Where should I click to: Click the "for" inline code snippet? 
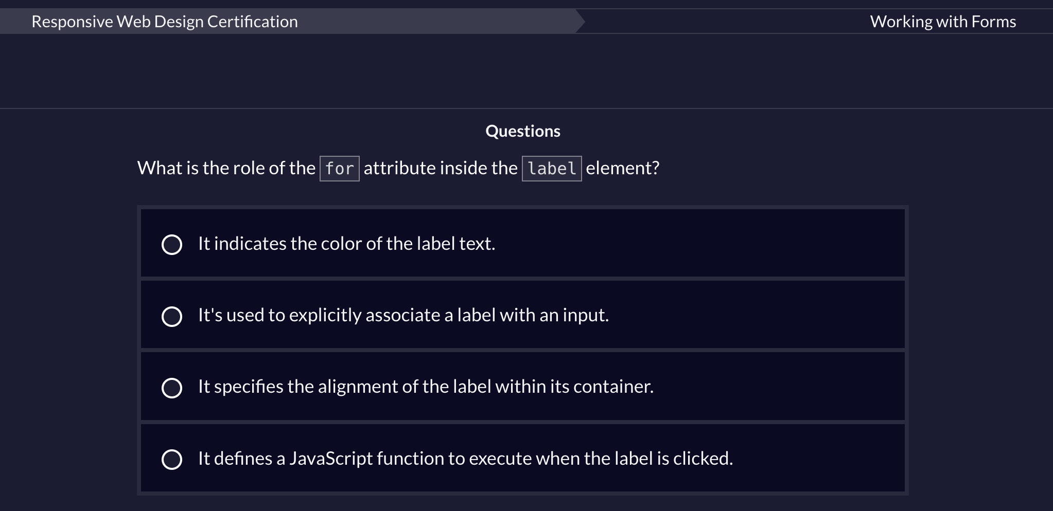pos(340,169)
